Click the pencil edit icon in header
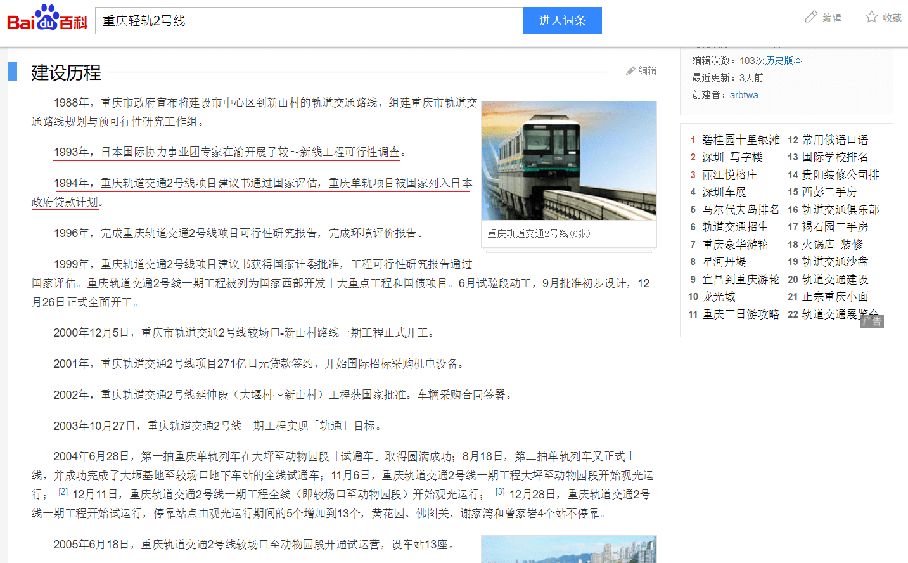908x563 pixels. [811, 17]
